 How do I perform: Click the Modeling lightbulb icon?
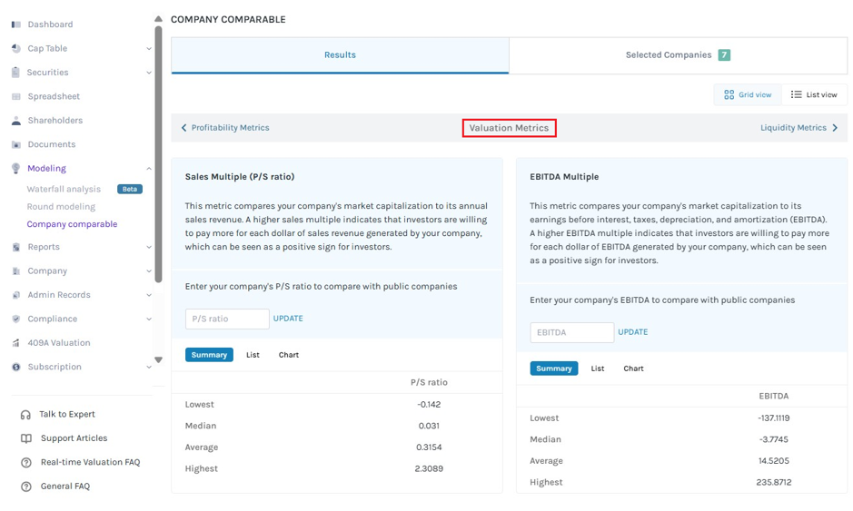[x=16, y=169]
